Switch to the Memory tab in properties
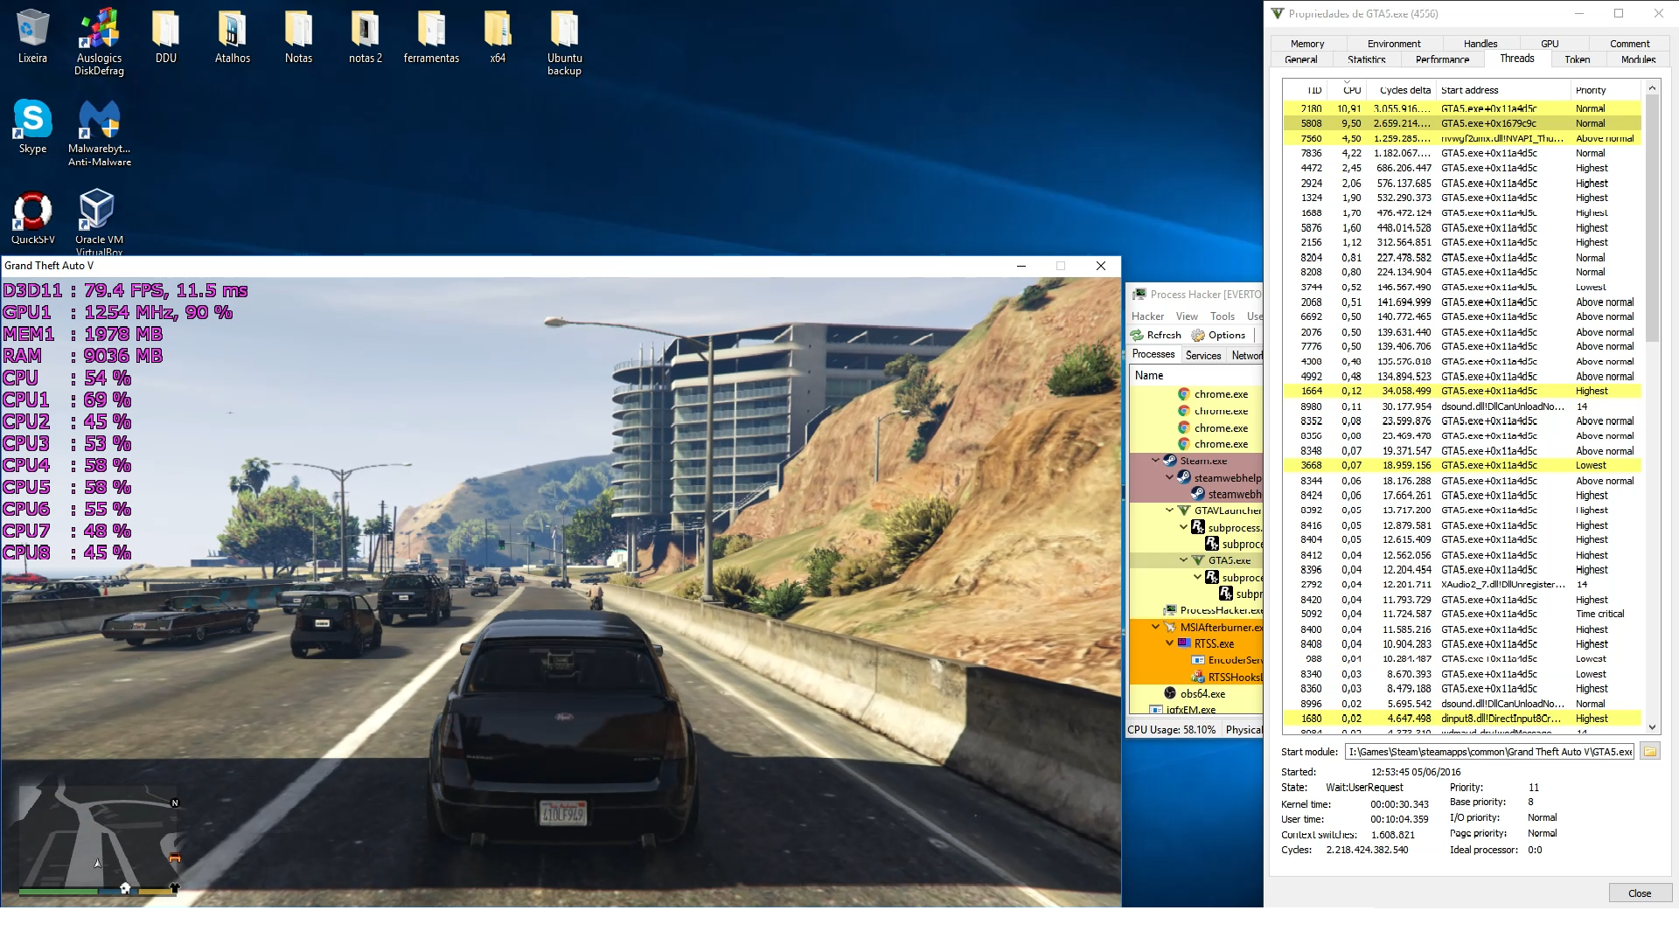 click(x=1307, y=44)
